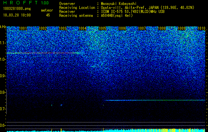Screen dimensions: 208x132
Task: Click the A504HB(yagi 4el) antenna text
Action: pos(117,16)
